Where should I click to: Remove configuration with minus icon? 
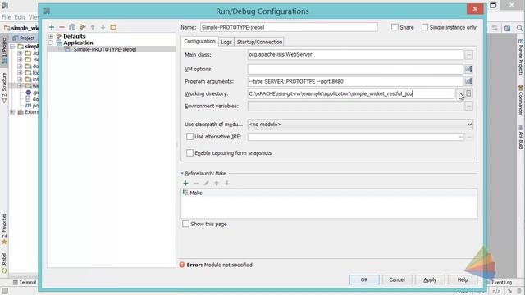(62, 27)
